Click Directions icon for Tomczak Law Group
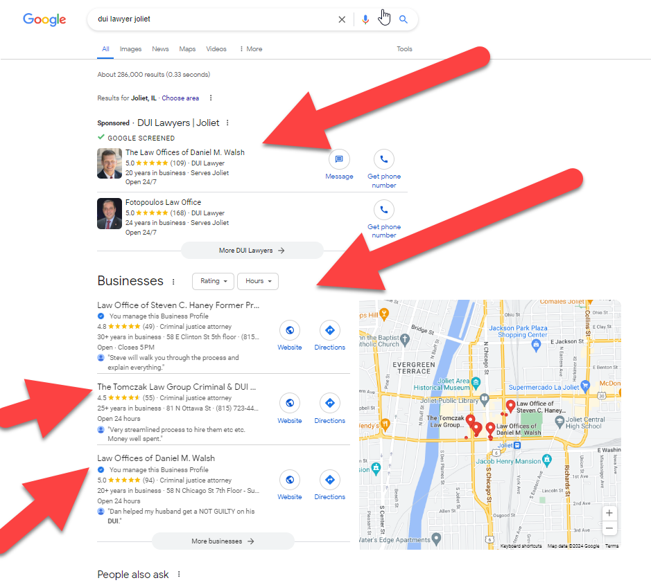Image resolution: width=651 pixels, height=585 pixels. click(x=329, y=403)
